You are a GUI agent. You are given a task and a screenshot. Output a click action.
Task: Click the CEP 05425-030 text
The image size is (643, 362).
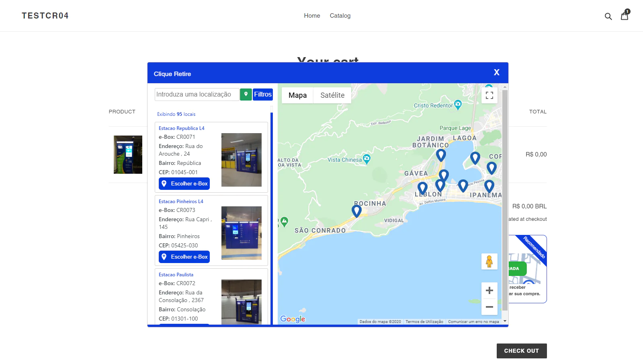[178, 245]
